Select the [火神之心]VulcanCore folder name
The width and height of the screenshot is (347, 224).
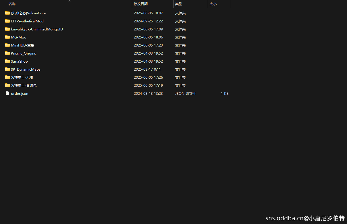(x=28, y=13)
